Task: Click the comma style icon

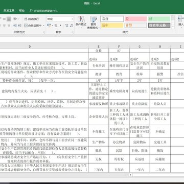Action: 60,26
